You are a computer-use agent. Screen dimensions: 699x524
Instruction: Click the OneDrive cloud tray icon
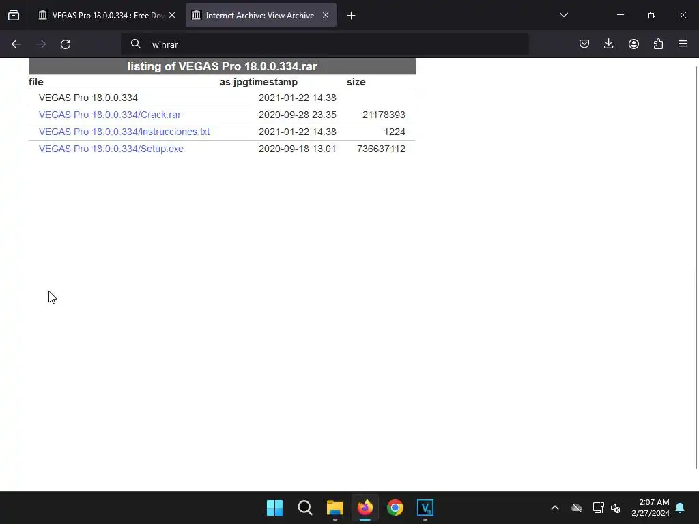click(577, 508)
